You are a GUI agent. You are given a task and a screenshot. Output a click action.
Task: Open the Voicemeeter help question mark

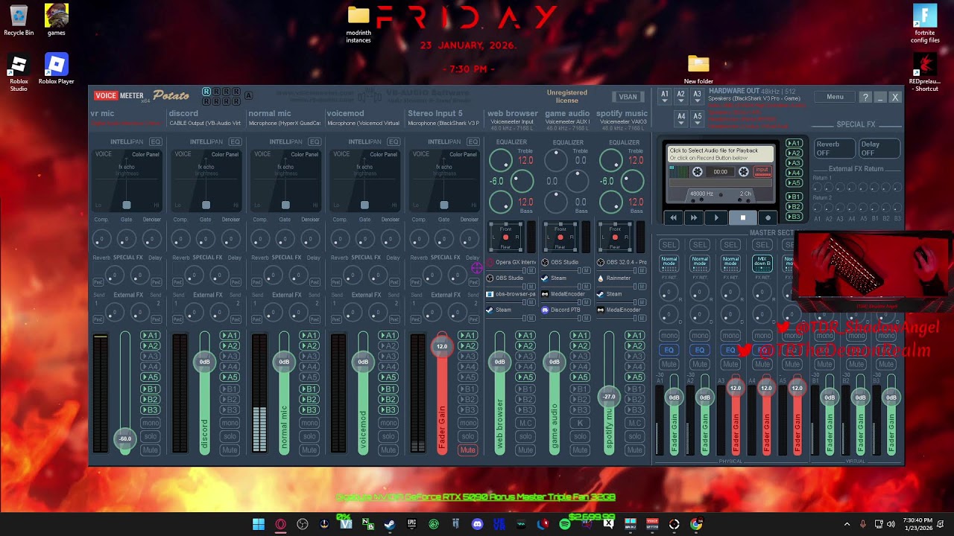tap(865, 97)
